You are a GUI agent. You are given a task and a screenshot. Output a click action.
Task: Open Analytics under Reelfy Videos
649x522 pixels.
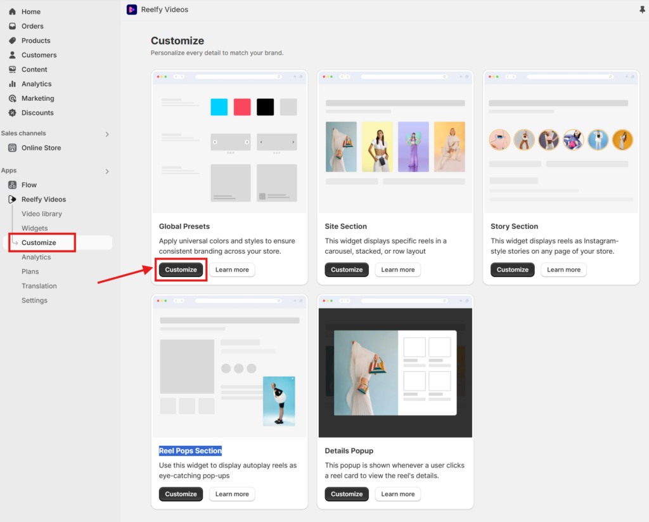[36, 258]
